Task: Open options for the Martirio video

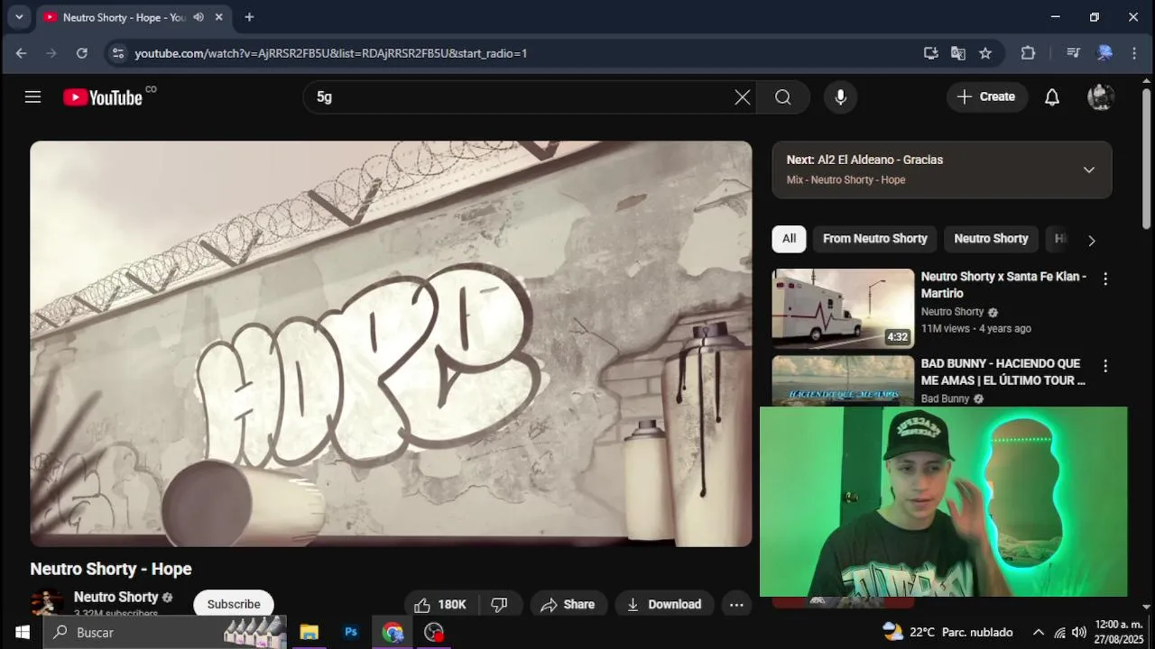Action: [x=1105, y=279]
